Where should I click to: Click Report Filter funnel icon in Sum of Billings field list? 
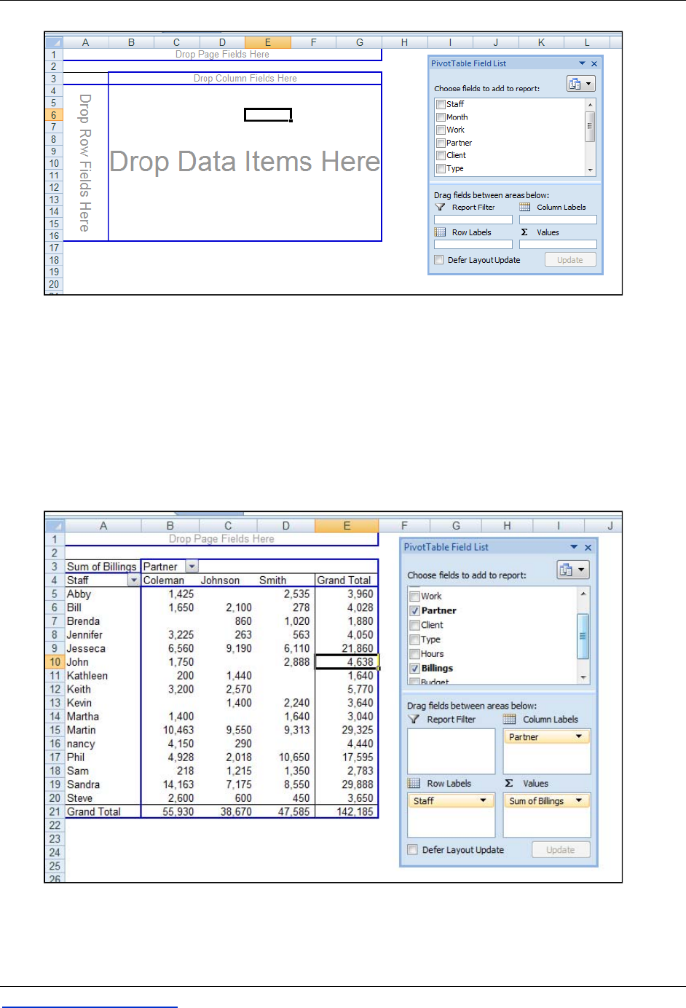(x=414, y=719)
